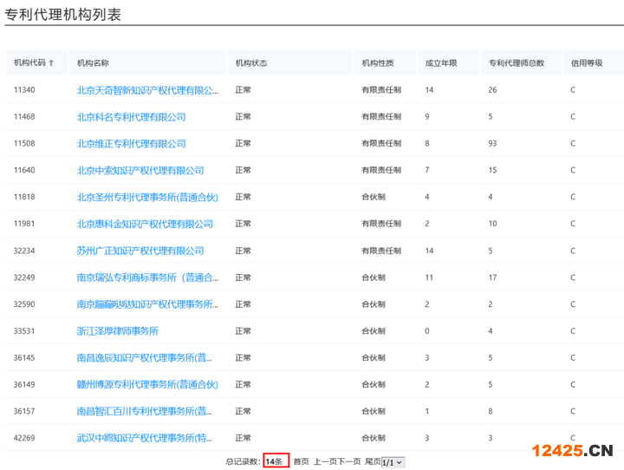Open 苏州广正知识产权代理有限公司 link
The width and height of the screenshot is (624, 470).
tap(140, 251)
